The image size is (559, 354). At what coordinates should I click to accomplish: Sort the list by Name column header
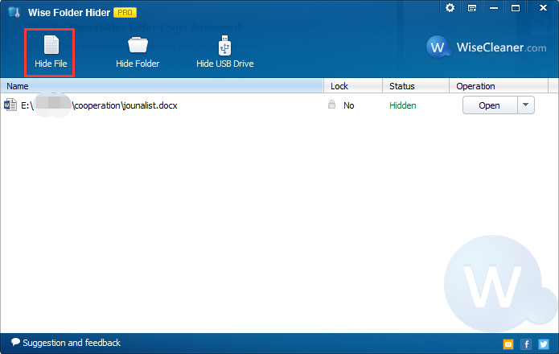[x=162, y=86]
